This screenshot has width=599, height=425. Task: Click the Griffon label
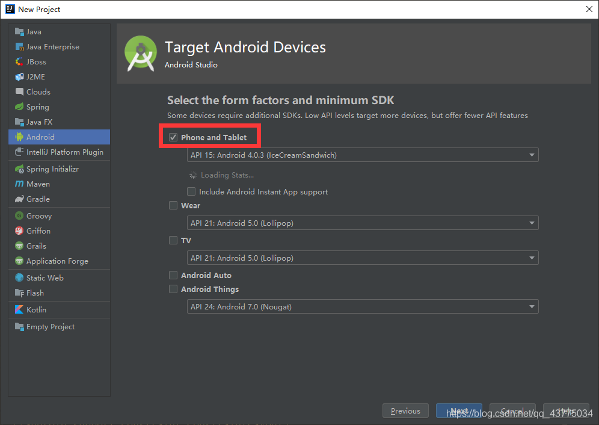pyautogui.click(x=38, y=231)
